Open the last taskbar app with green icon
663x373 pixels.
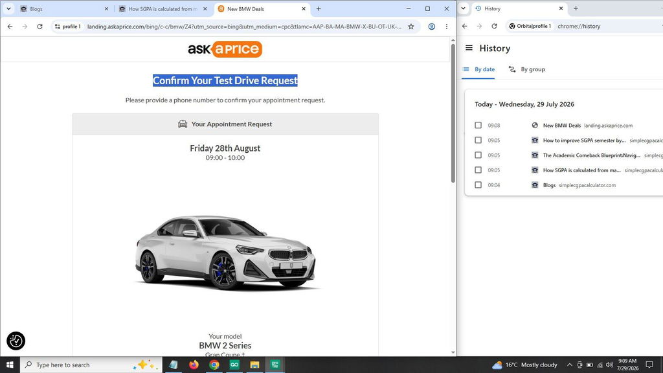(275, 365)
